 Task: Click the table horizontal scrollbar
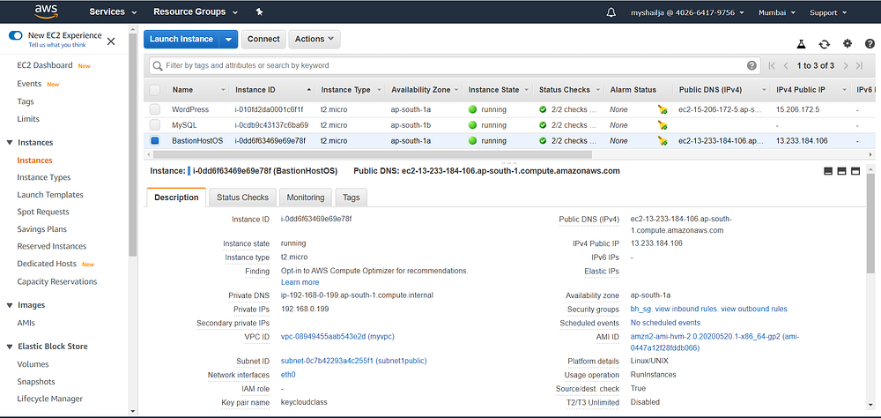pyautogui.click(x=372, y=154)
